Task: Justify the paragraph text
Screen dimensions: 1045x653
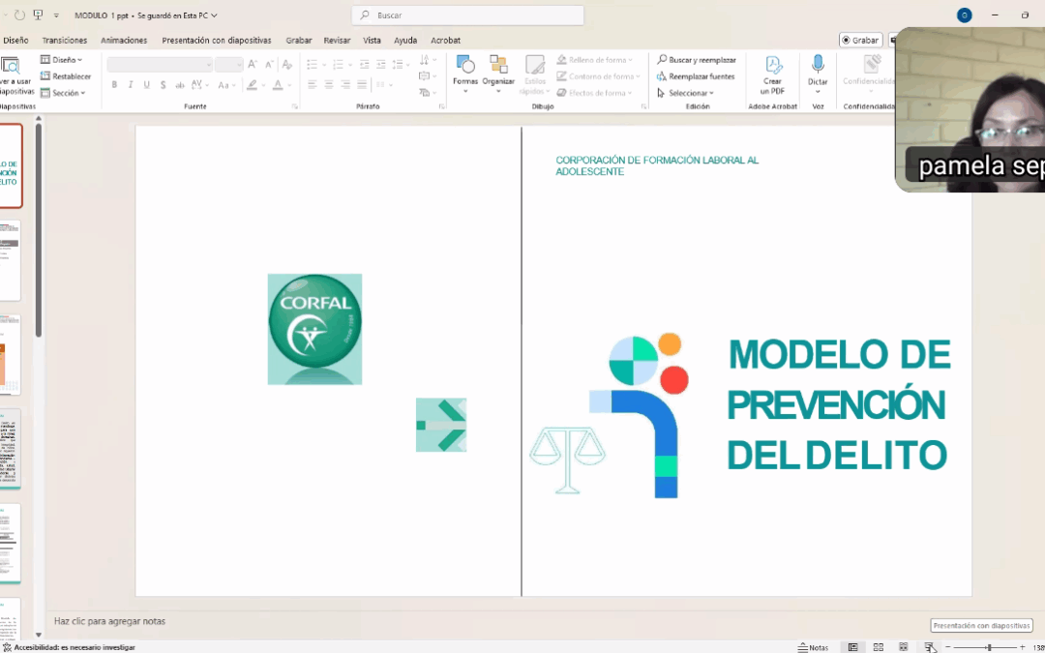Action: (362, 84)
